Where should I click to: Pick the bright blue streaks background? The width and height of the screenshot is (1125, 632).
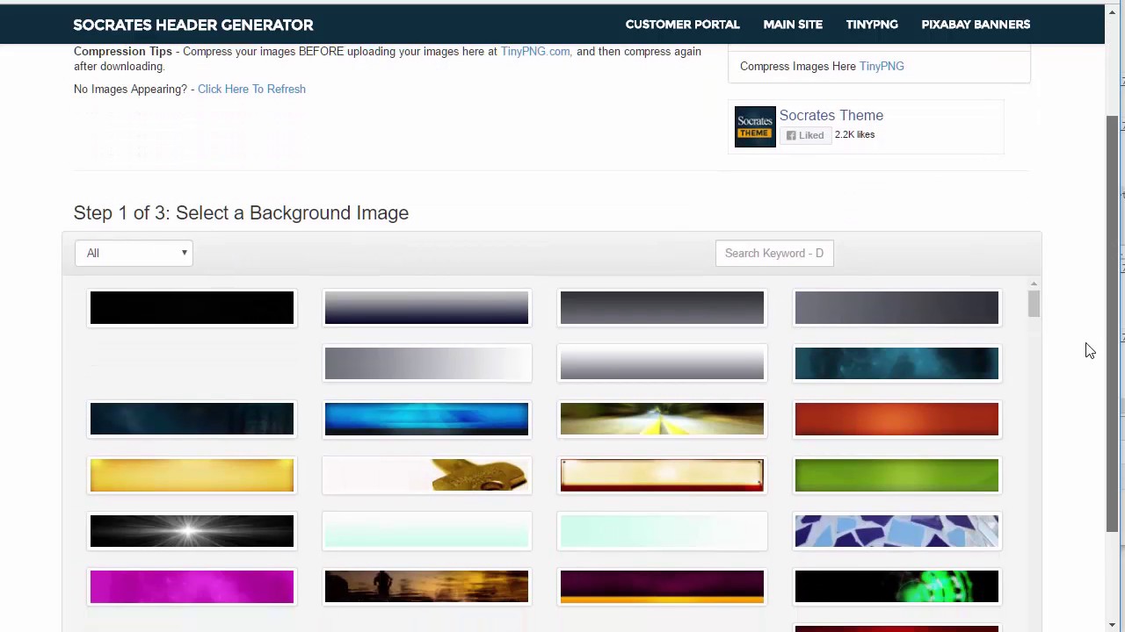tap(426, 420)
